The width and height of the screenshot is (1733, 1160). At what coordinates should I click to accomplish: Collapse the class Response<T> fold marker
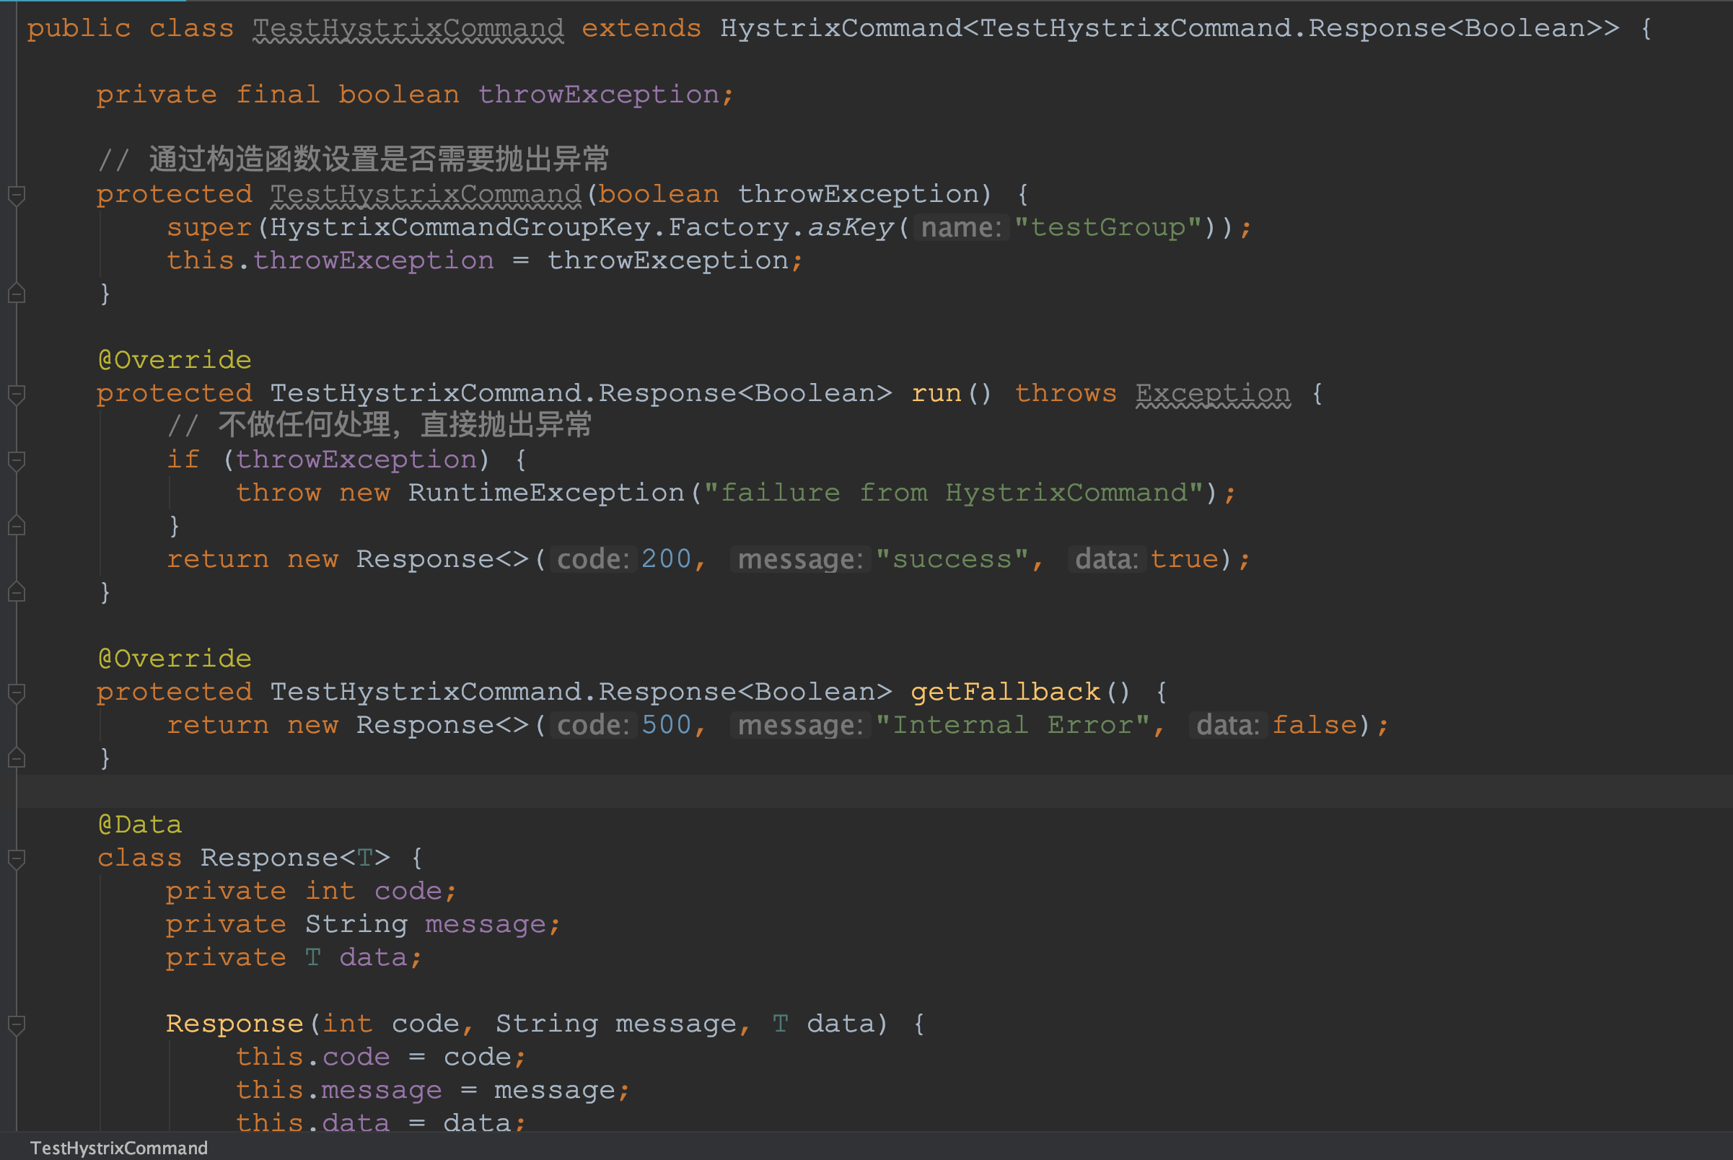point(17,859)
